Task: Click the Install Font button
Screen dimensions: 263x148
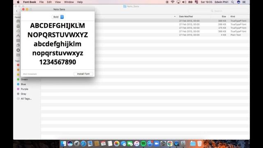Action: click(x=83, y=74)
